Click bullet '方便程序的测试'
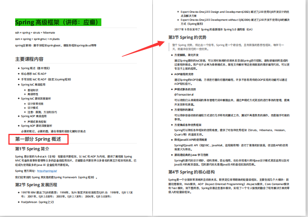 (x=184, y=110)
